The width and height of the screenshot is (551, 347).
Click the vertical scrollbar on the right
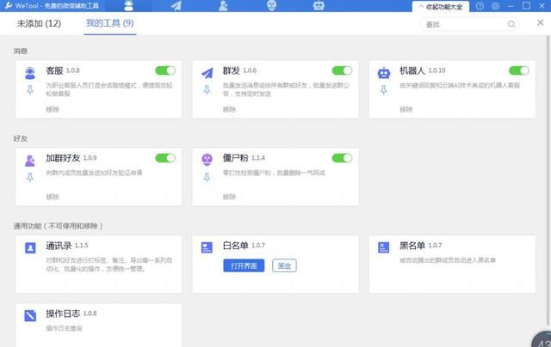coord(549,180)
